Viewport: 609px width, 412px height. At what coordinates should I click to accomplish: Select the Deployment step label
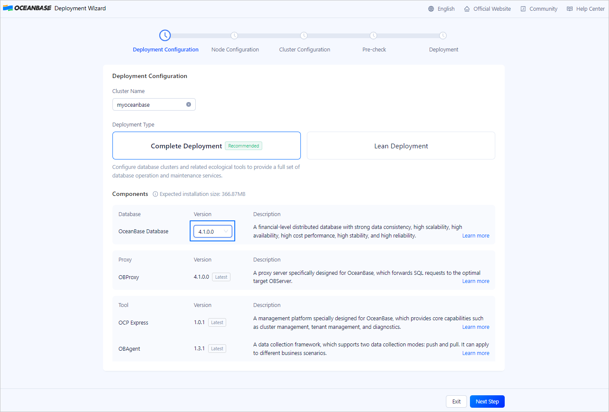click(x=444, y=50)
